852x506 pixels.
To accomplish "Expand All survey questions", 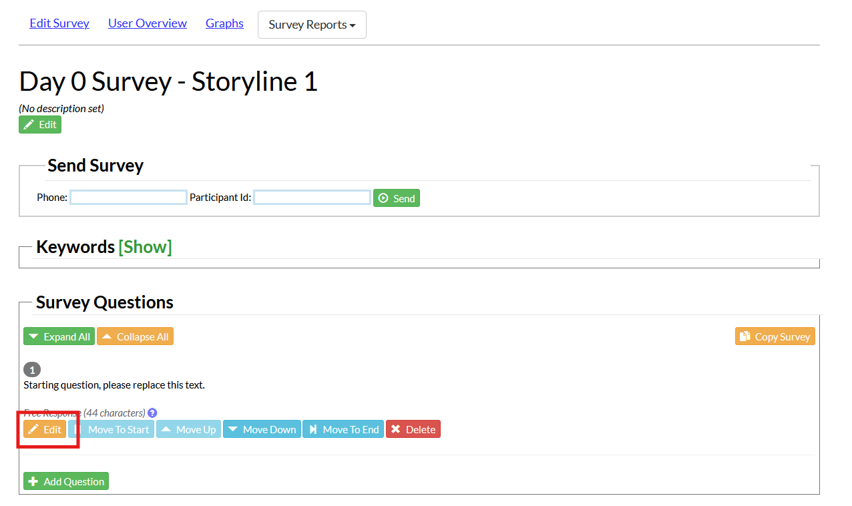I will 59,336.
